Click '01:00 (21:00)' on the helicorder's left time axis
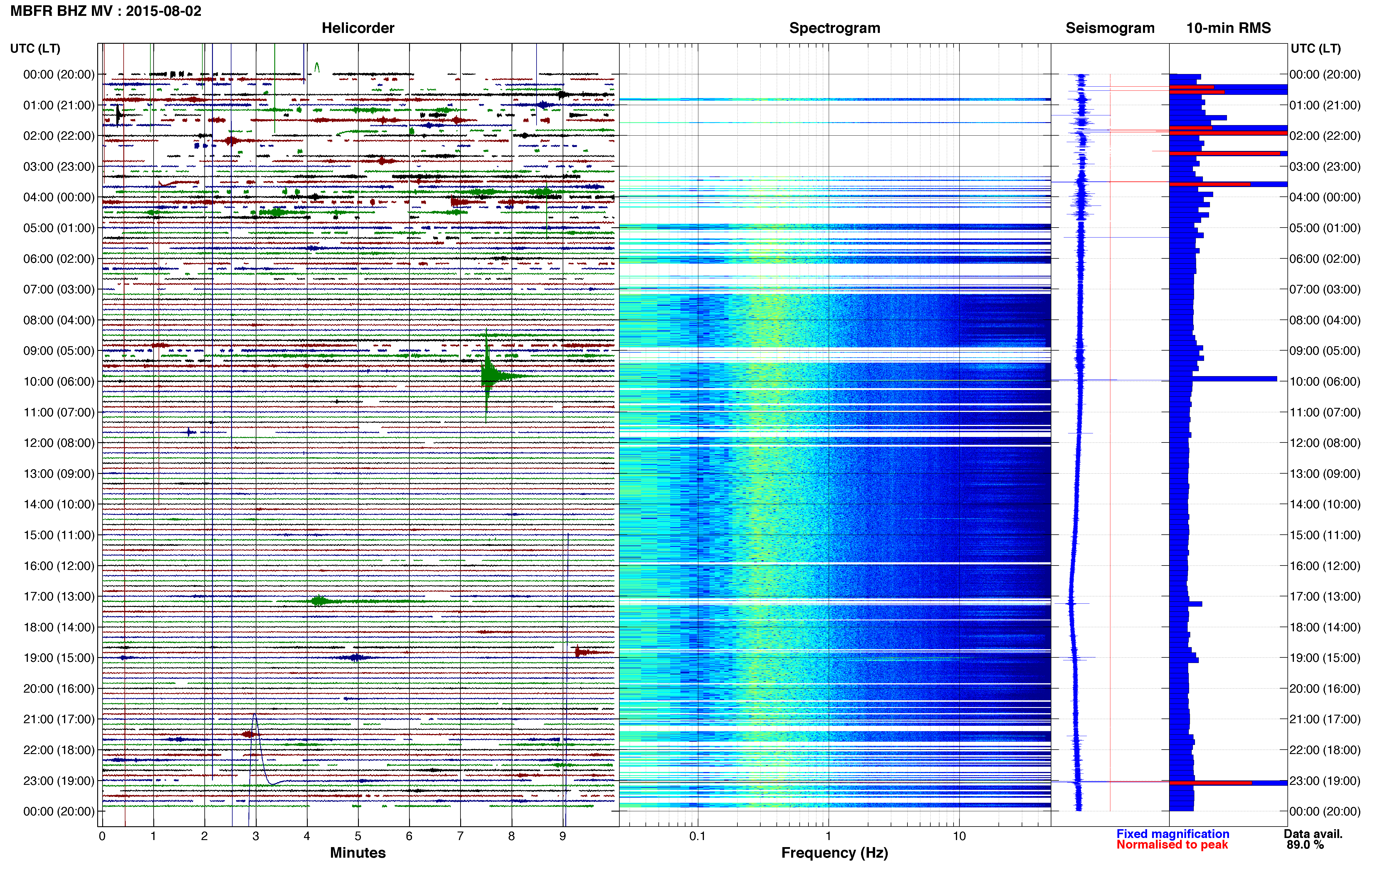 tap(59, 105)
